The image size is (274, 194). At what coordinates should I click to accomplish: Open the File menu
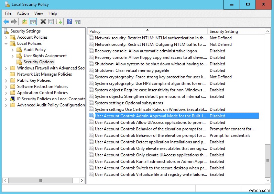coord(8,13)
